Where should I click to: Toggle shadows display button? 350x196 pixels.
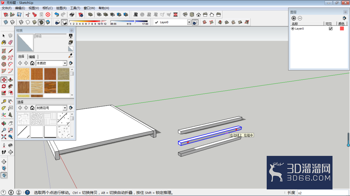(64, 22)
